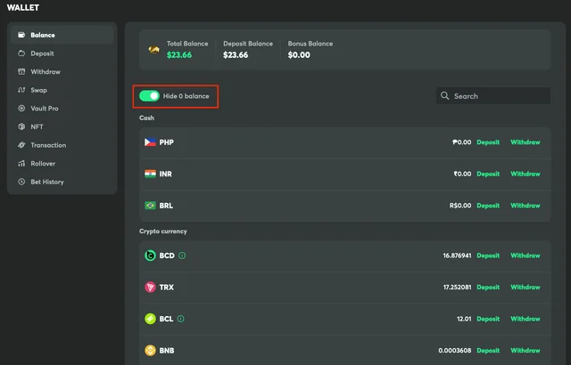Open the Rollover section in sidebar
The height and width of the screenshot is (365, 571).
point(62,164)
